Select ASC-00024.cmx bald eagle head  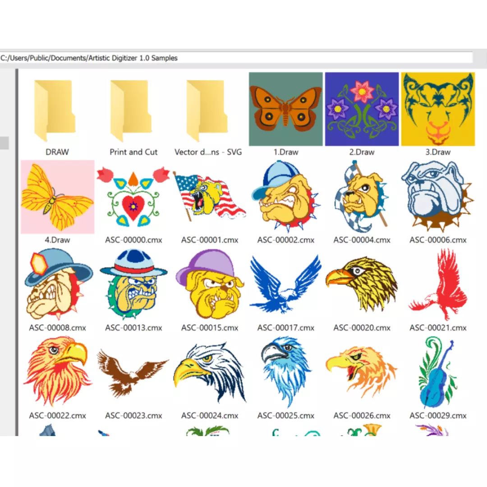point(210,373)
